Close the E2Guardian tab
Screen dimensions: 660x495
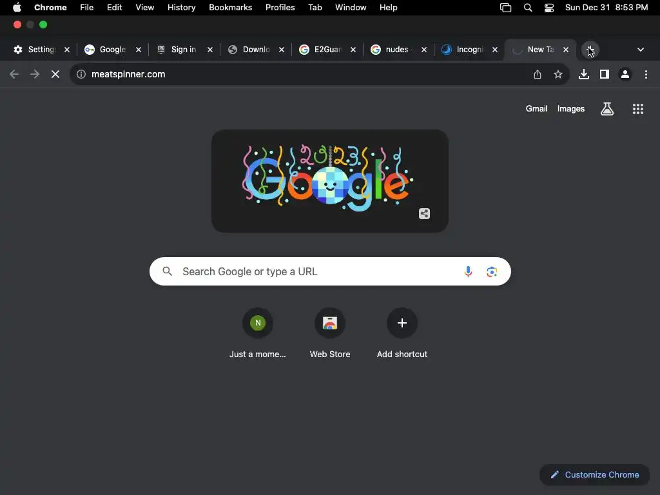[x=353, y=50]
